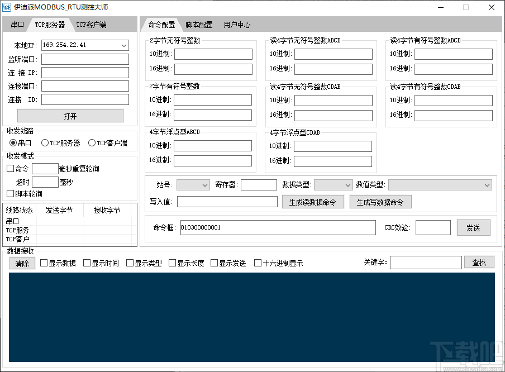
Task: Switch to the TCP客户端 tab
Action: [x=93, y=25]
